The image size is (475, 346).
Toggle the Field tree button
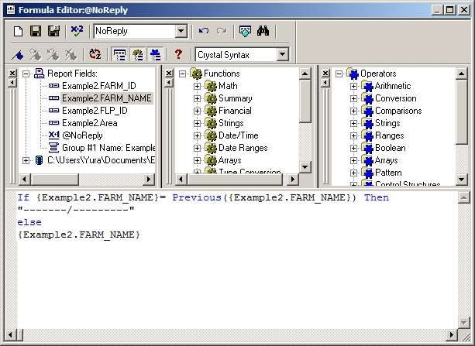pyautogui.click(x=119, y=54)
